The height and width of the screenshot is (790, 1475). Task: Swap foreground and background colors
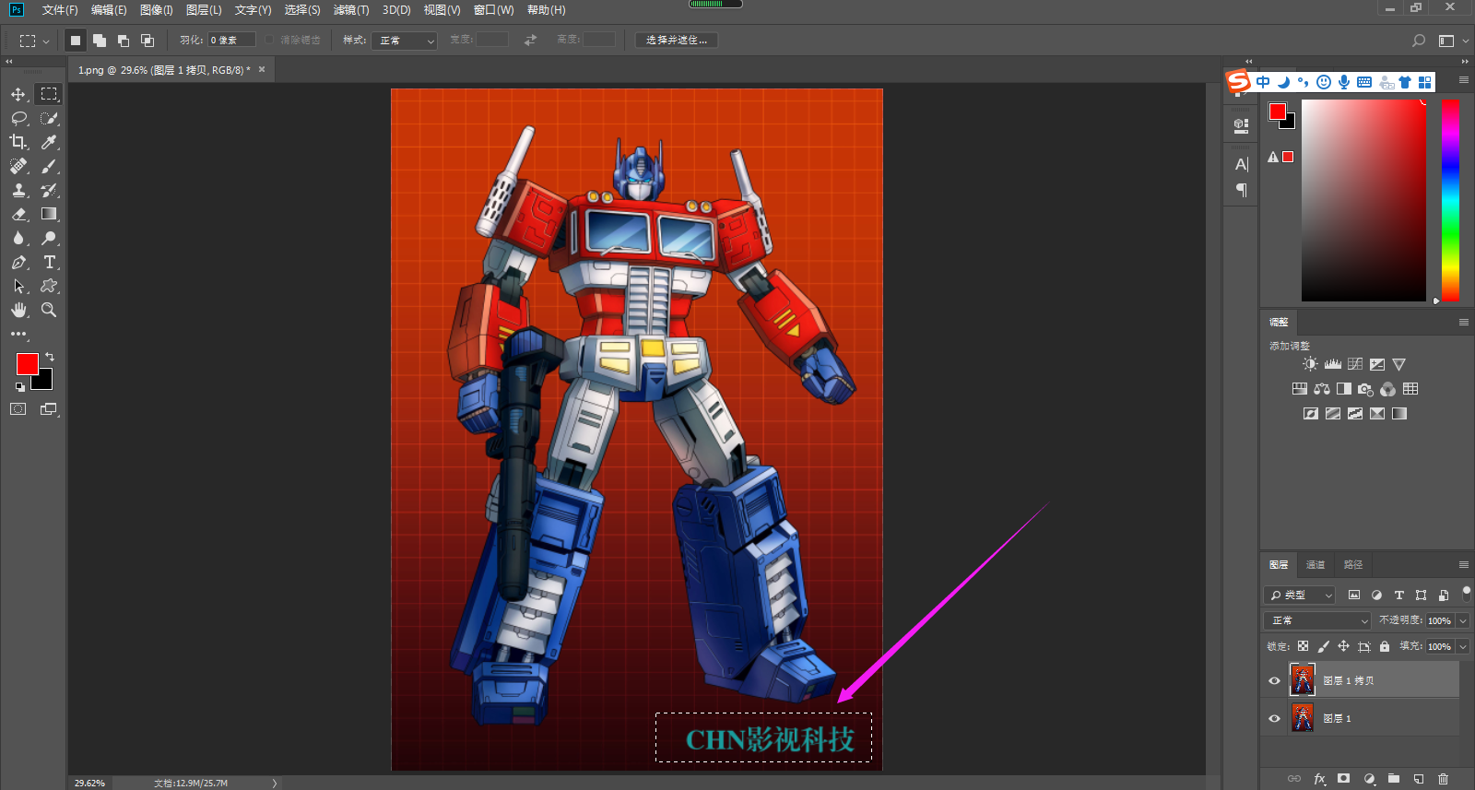50,357
